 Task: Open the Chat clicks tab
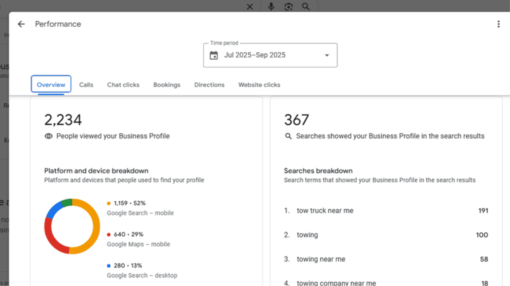pyautogui.click(x=123, y=85)
